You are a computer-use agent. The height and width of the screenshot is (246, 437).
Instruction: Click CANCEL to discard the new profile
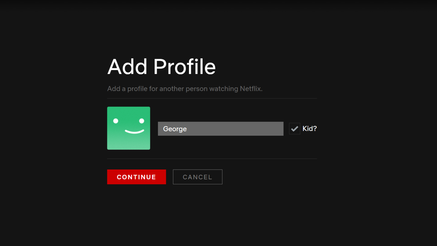197,177
